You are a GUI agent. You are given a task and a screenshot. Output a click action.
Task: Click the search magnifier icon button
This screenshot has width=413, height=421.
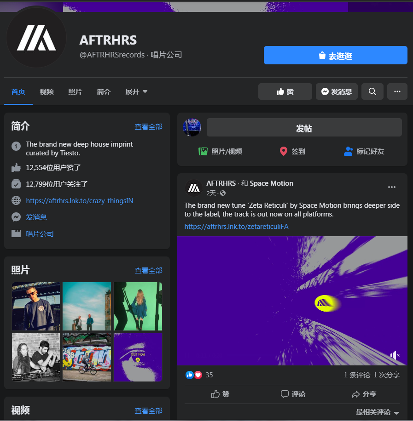coord(372,91)
